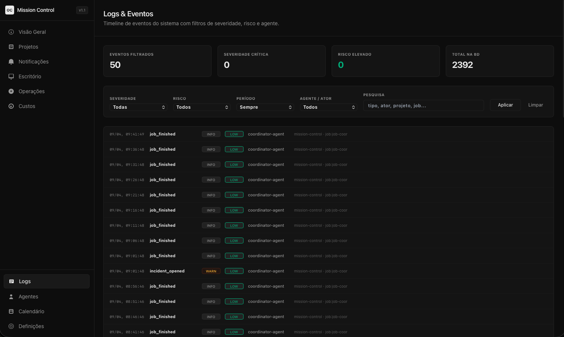Screen dimensions: 564x337
Task: Click the LOW badge on the 08:56:46 row
Action: coord(234,286)
